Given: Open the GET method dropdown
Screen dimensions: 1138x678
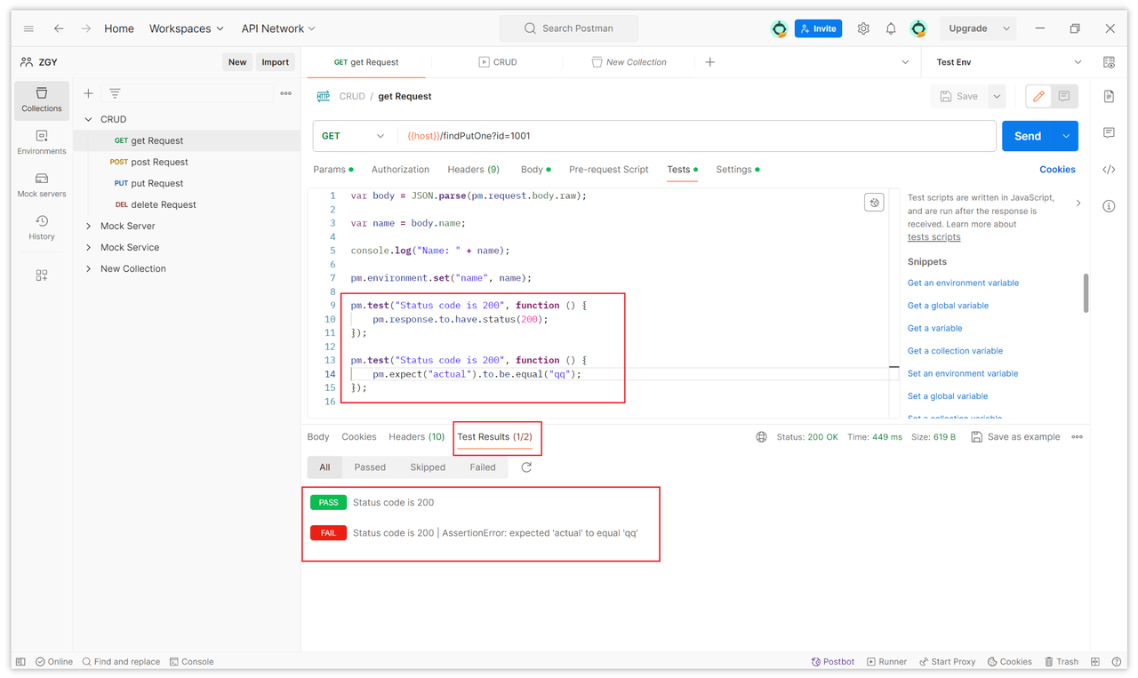Looking at the screenshot, I should pos(353,136).
